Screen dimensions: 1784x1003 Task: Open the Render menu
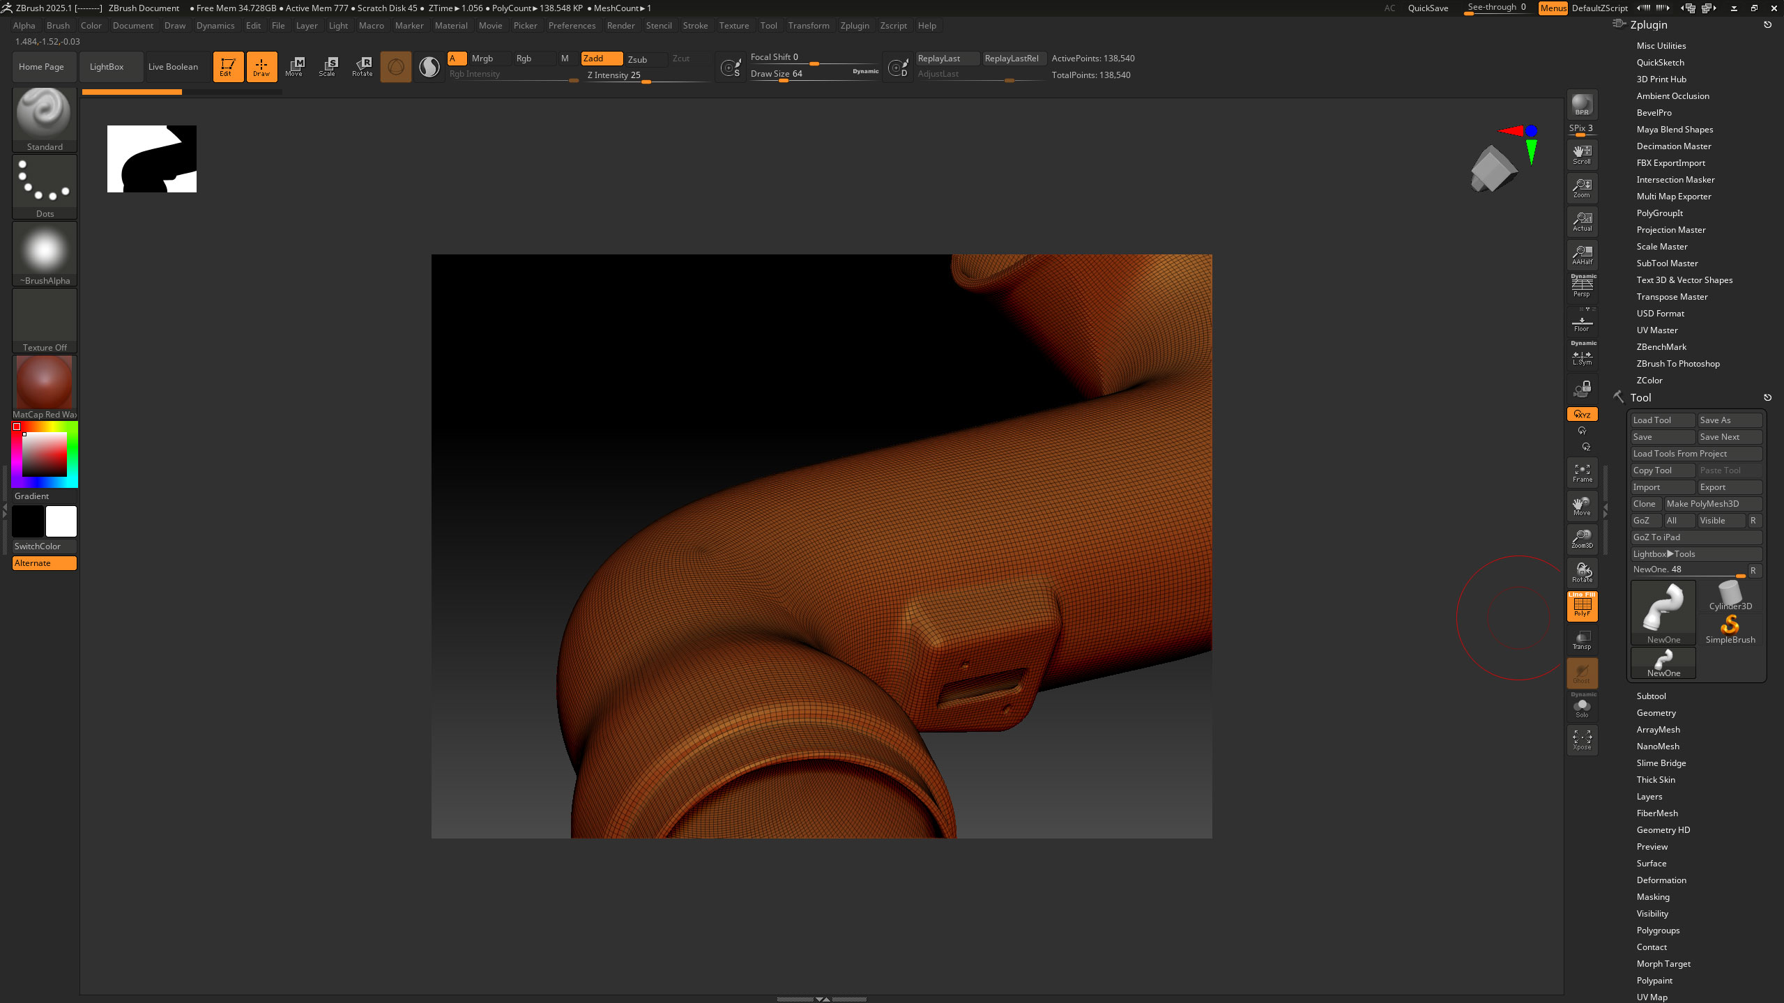click(x=620, y=26)
